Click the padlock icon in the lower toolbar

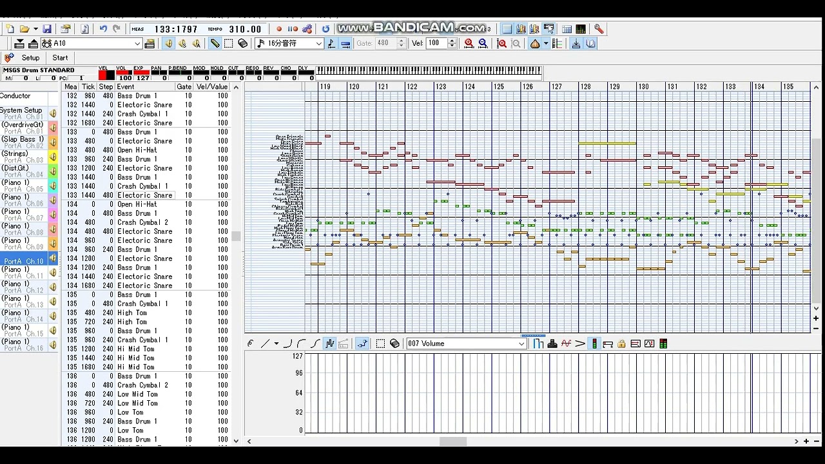(621, 343)
